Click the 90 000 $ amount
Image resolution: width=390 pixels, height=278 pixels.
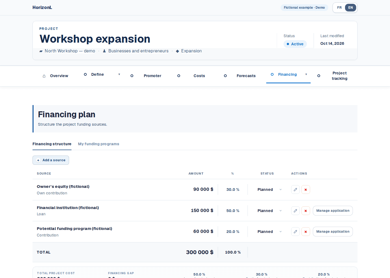pos(203,189)
